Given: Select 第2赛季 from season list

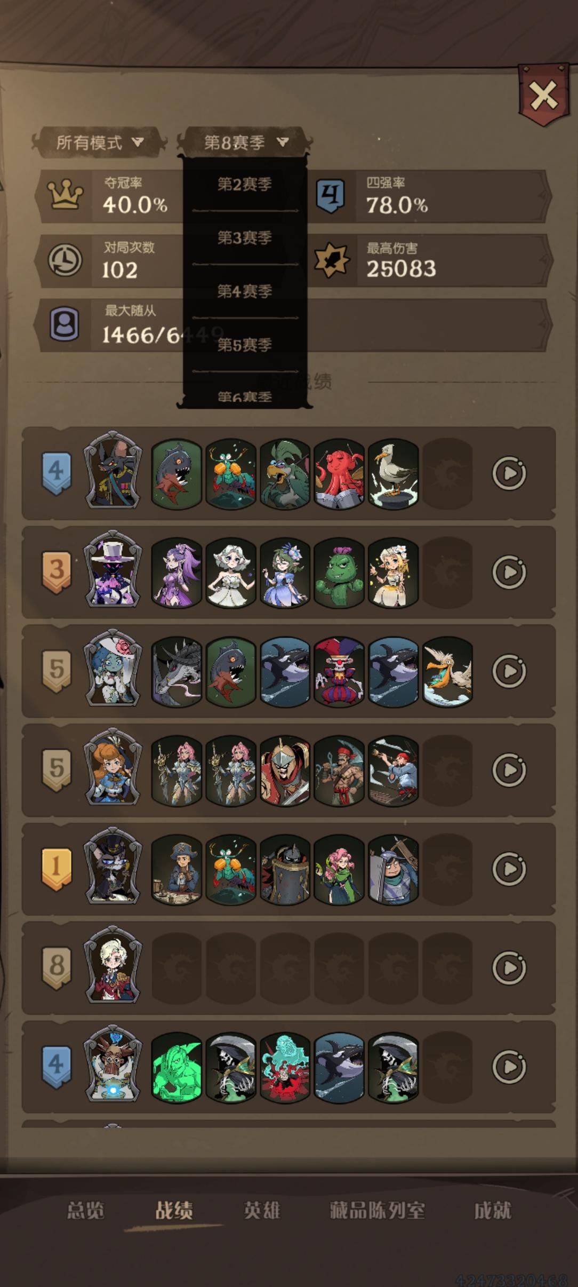Looking at the screenshot, I should coord(245,185).
